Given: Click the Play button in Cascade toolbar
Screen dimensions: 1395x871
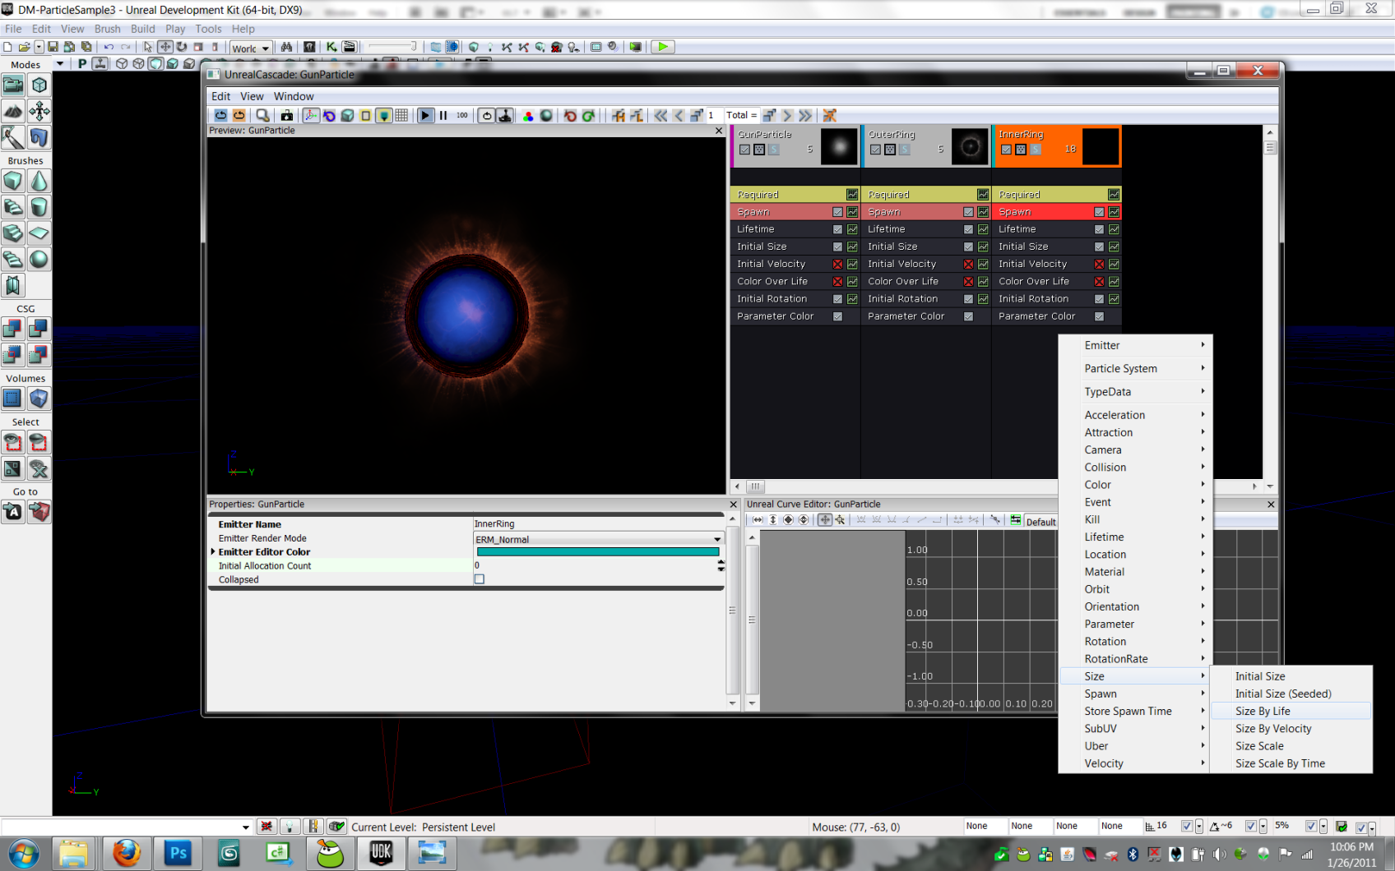Looking at the screenshot, I should tap(425, 116).
